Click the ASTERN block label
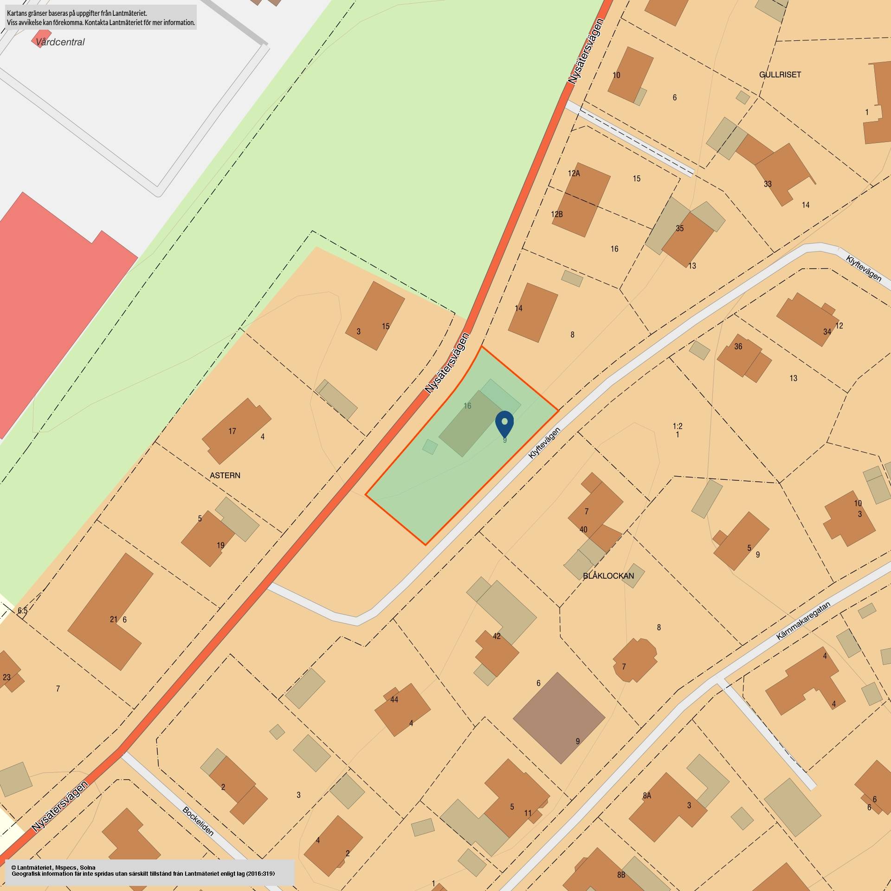891x891 pixels. click(x=225, y=476)
